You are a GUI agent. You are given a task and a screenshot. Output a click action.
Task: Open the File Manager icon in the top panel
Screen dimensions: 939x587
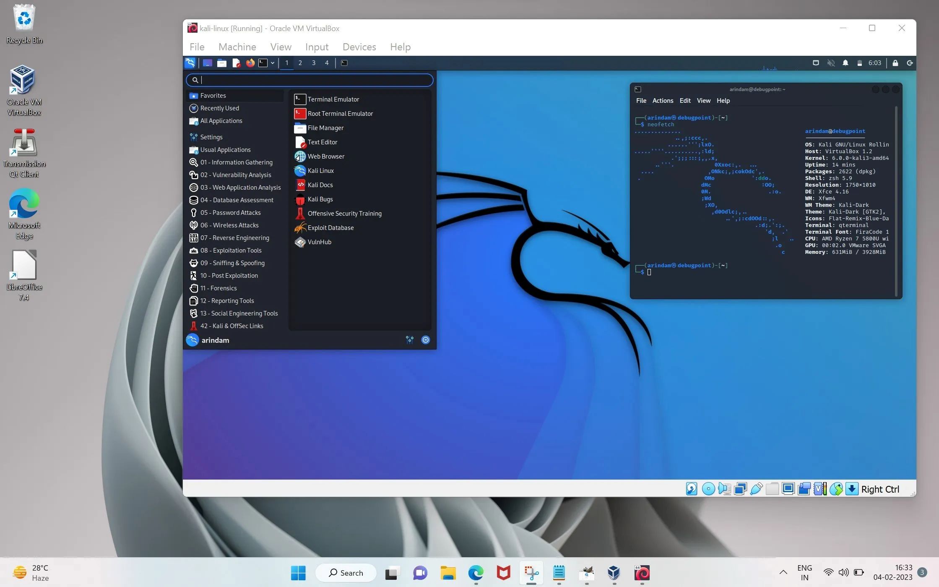[222, 63]
